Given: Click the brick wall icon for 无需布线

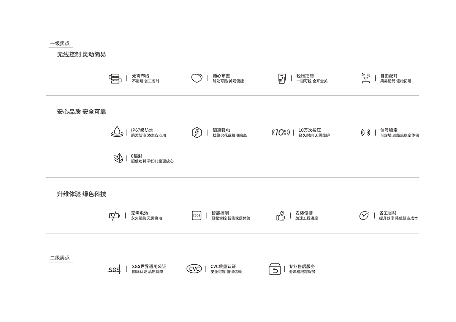Looking at the screenshot, I should pyautogui.click(x=114, y=78).
